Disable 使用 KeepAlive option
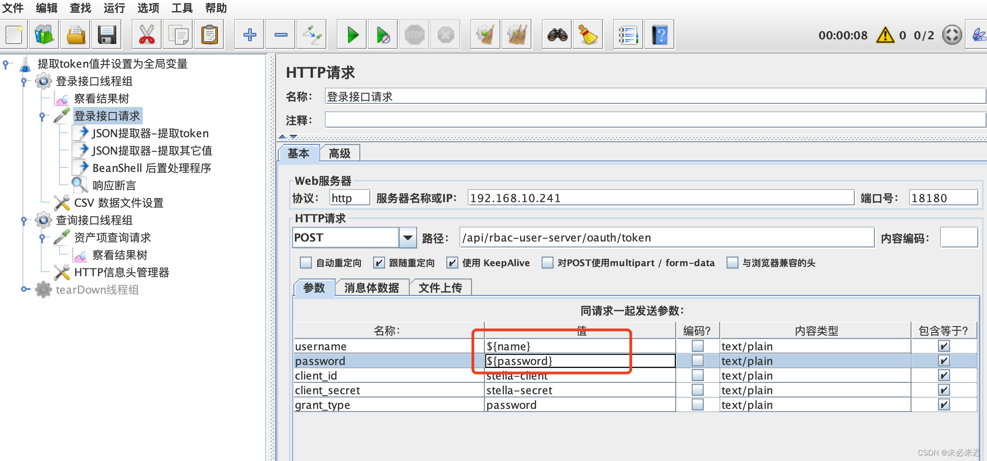 coord(452,263)
